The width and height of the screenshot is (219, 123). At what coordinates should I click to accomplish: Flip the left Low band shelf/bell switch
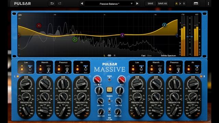click(x=30, y=69)
